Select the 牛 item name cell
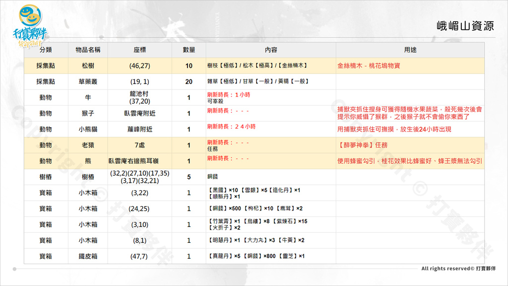This screenshot has width=508, height=286. point(88,98)
